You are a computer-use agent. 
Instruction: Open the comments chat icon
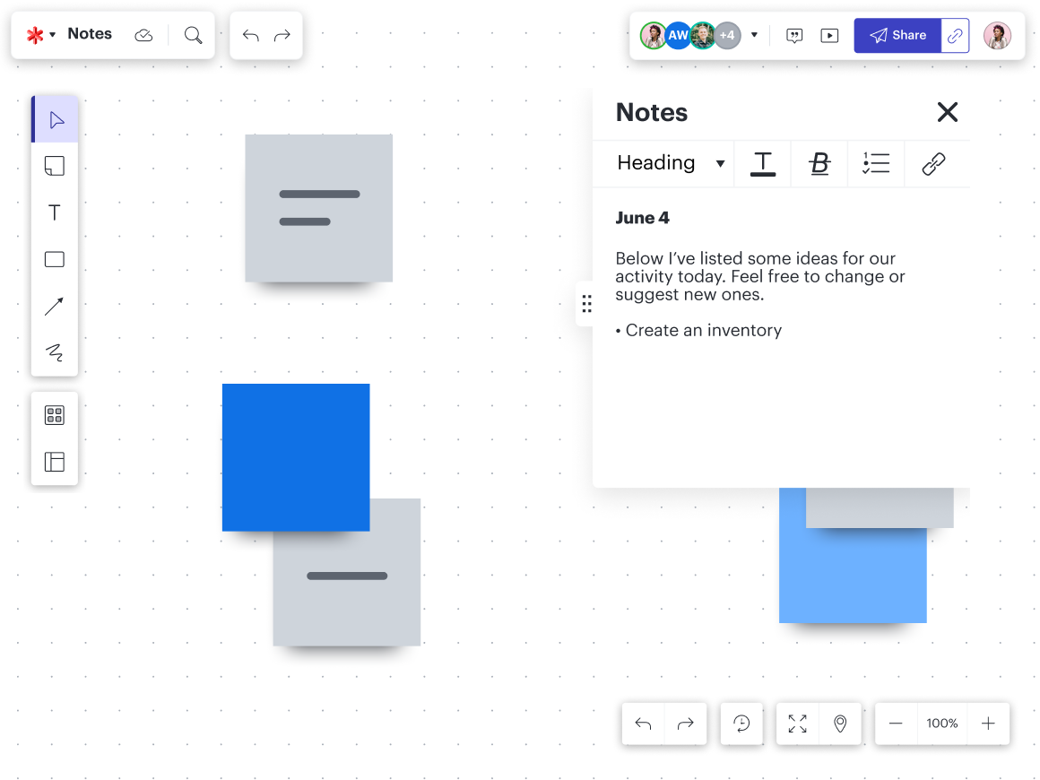click(794, 36)
